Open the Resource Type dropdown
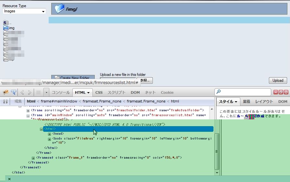Viewport: 290px width, 182px height. point(24,11)
